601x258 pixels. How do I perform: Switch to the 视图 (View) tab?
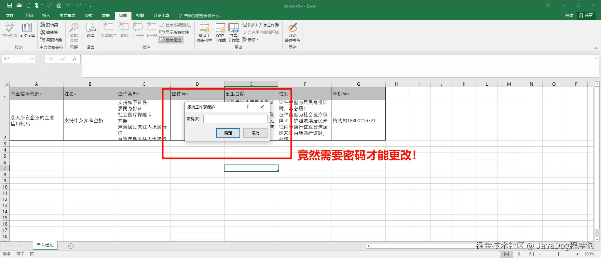[x=140, y=16]
